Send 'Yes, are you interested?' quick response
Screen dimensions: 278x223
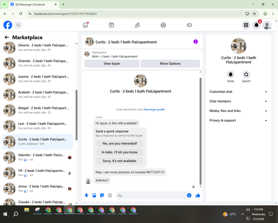(x=120, y=143)
